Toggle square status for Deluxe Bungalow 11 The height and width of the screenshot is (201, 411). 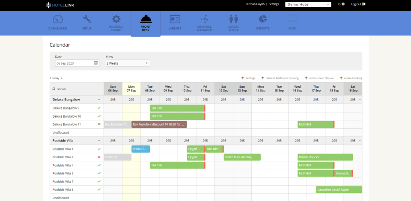point(99,124)
